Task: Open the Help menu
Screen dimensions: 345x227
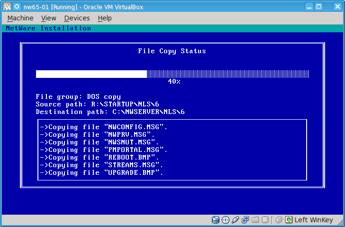Action: click(x=105, y=18)
